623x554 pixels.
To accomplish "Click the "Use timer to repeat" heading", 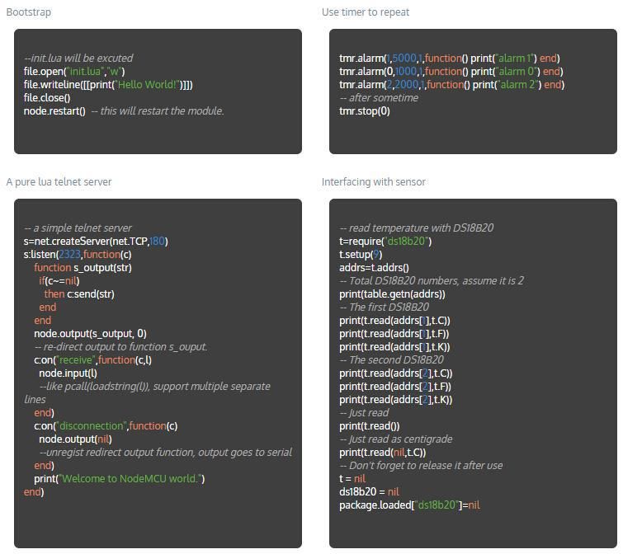I will (365, 12).
